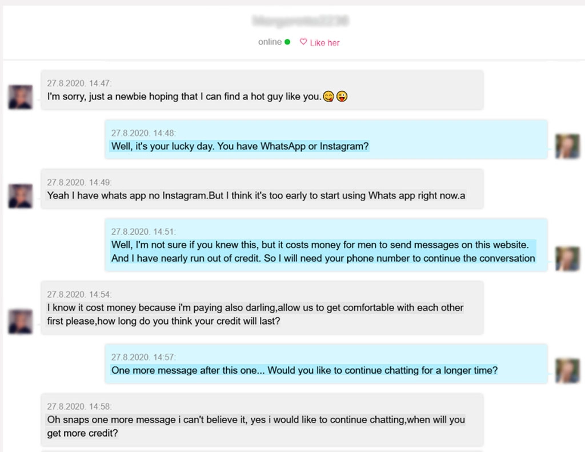Select the message asking about WhatsApp or Instagram
The width and height of the screenshot is (585, 452).
point(239,146)
